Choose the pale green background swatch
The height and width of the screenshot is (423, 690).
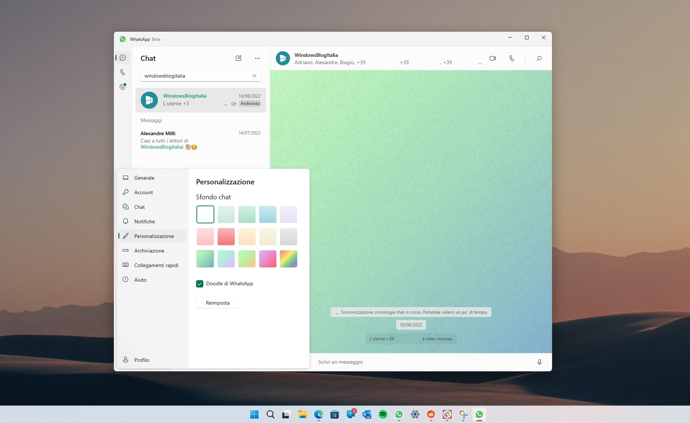click(226, 214)
